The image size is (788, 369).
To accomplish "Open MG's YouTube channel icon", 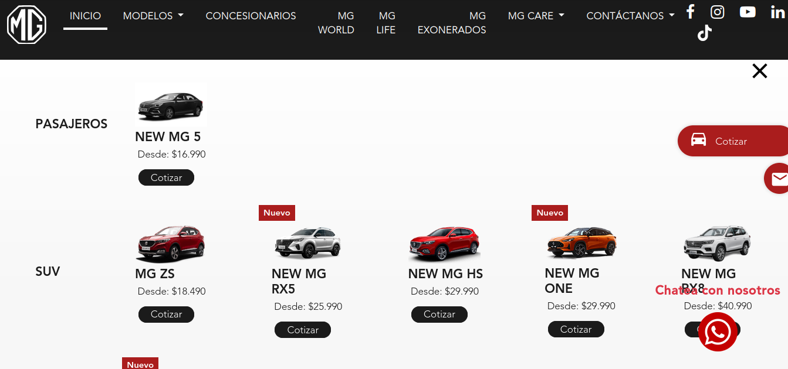I will pyautogui.click(x=748, y=12).
